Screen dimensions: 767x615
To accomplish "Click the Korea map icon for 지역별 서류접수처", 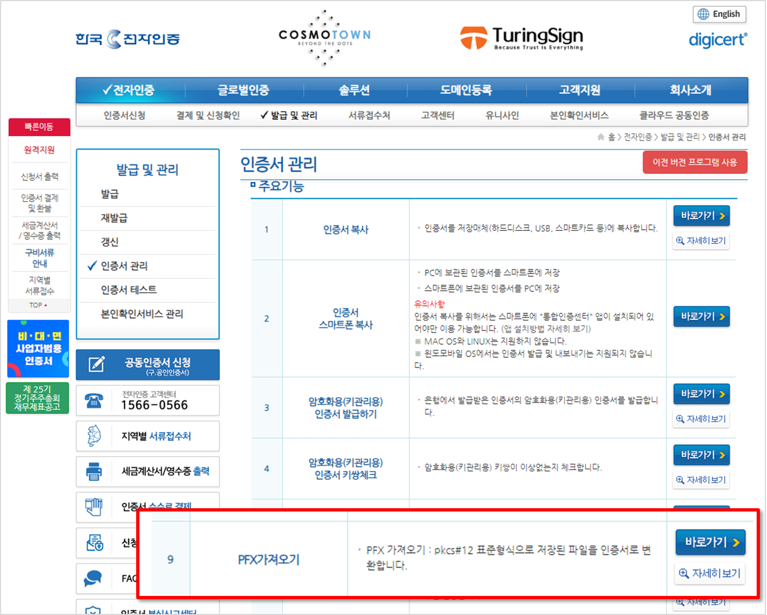I will (94, 436).
